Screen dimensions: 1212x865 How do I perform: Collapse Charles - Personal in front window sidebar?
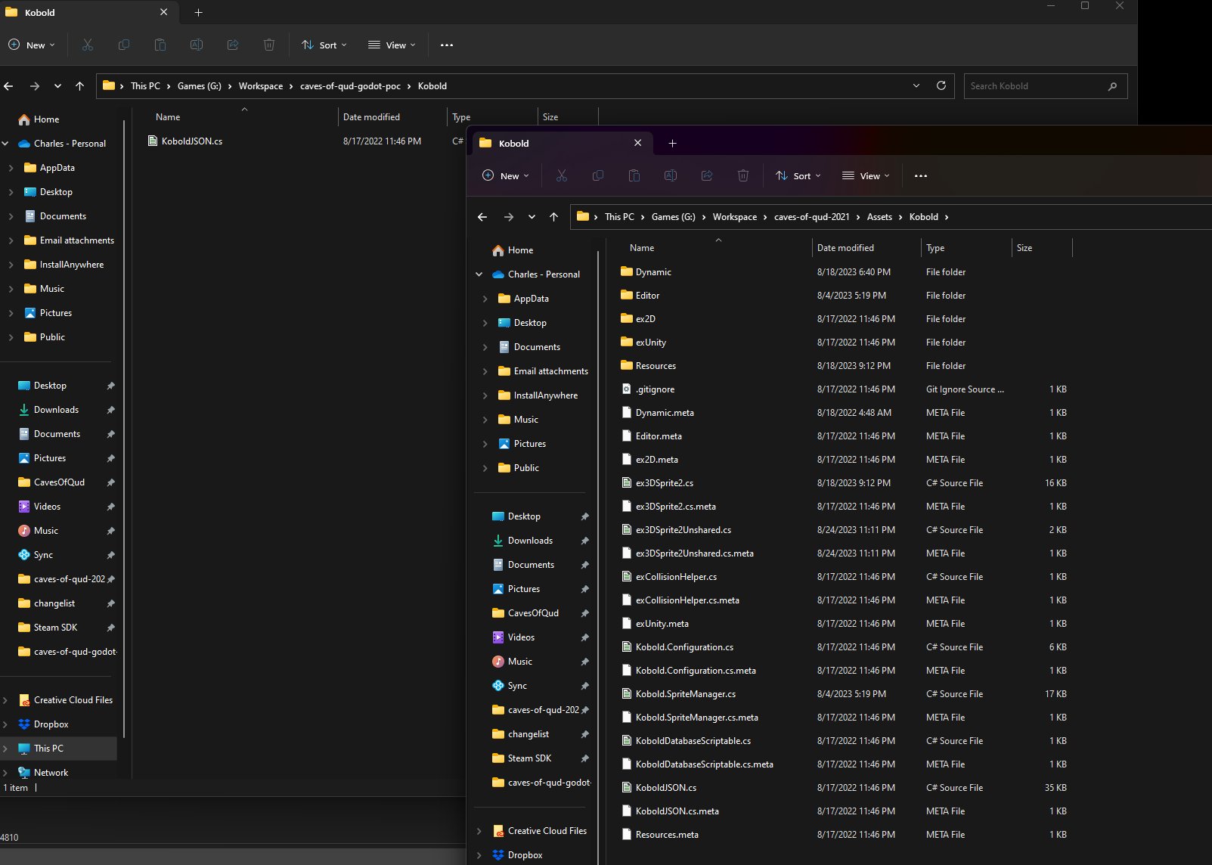coord(479,274)
